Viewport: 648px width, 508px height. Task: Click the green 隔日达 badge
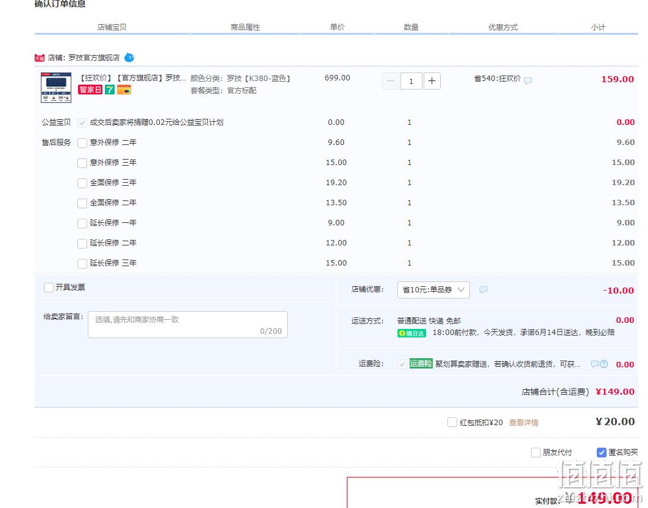point(411,333)
